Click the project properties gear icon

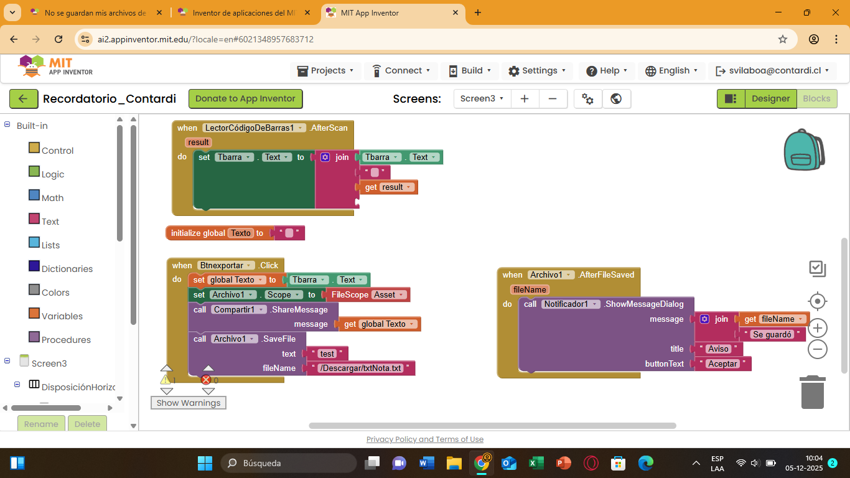[x=587, y=99]
